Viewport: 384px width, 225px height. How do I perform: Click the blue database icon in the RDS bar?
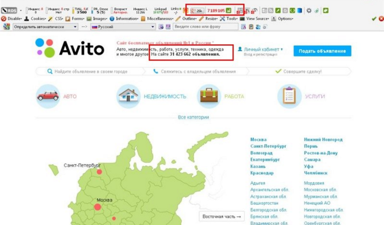coord(300,11)
